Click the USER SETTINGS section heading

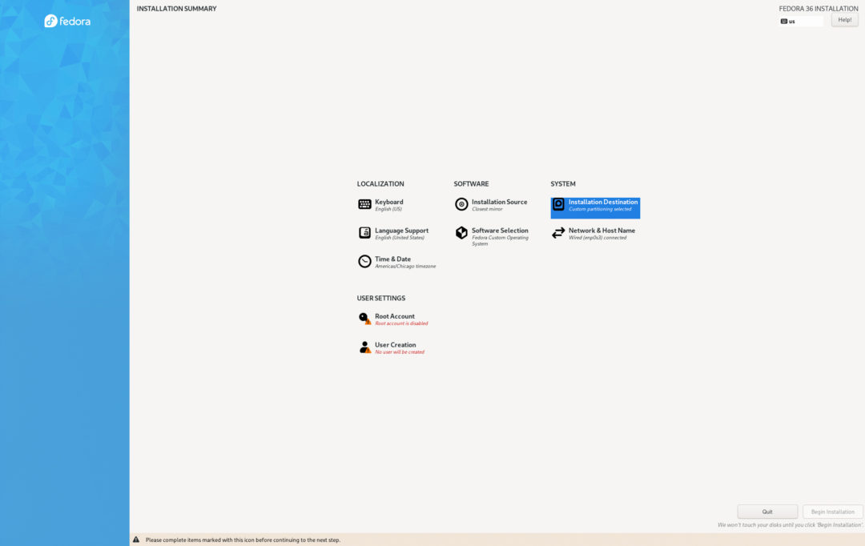380,299
